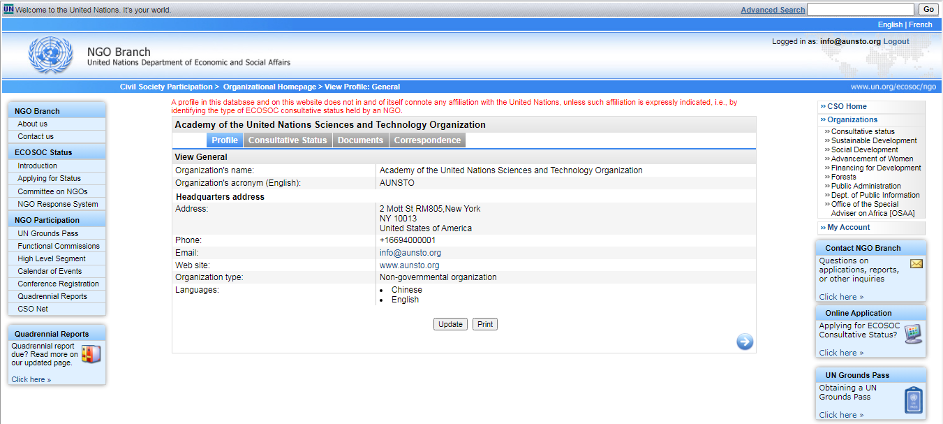Image resolution: width=943 pixels, height=424 pixels.
Task: Click the Quadrennial Reports book icon
Action: click(91, 354)
